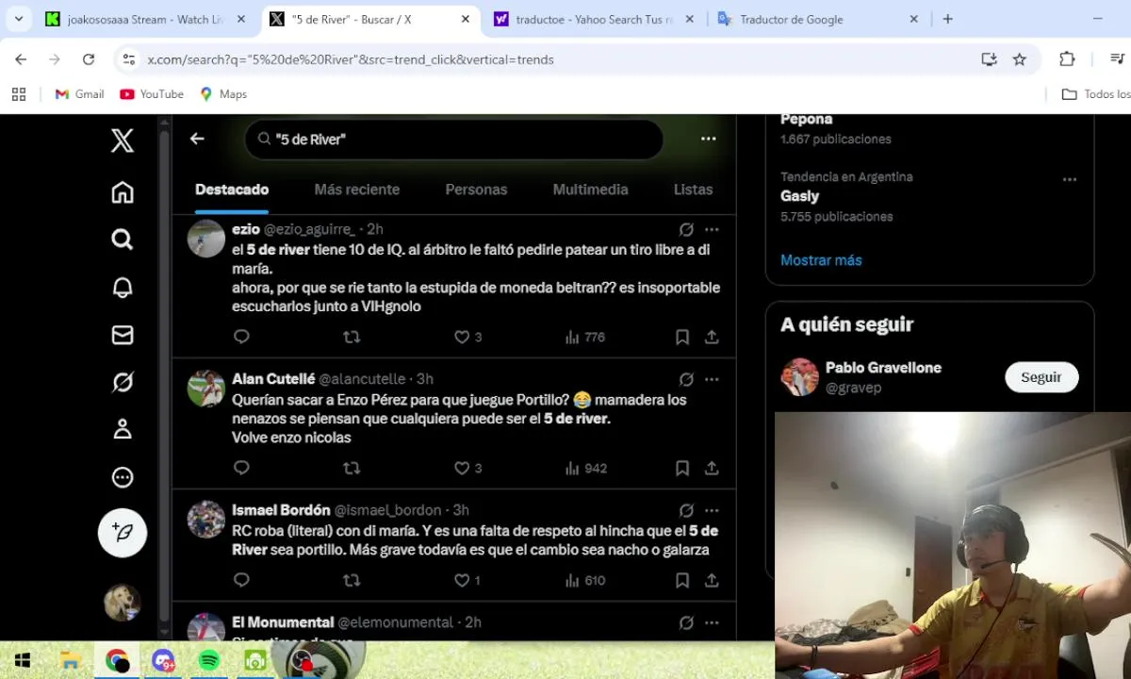
Task: Open El Monumental profile name link
Action: click(x=283, y=622)
